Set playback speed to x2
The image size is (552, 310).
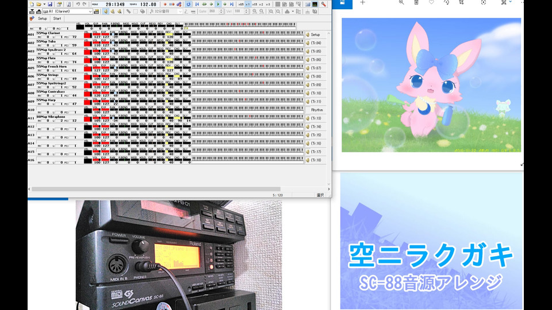point(261,4)
